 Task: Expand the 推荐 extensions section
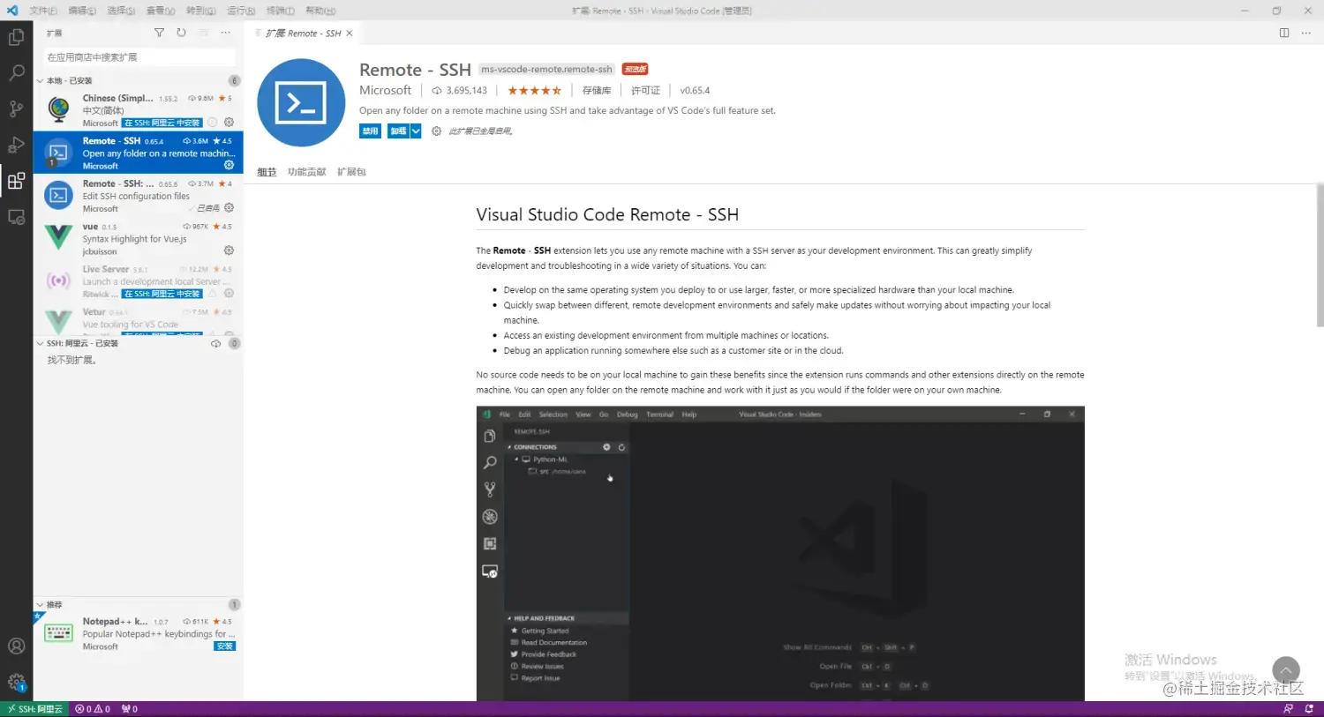[40, 604]
